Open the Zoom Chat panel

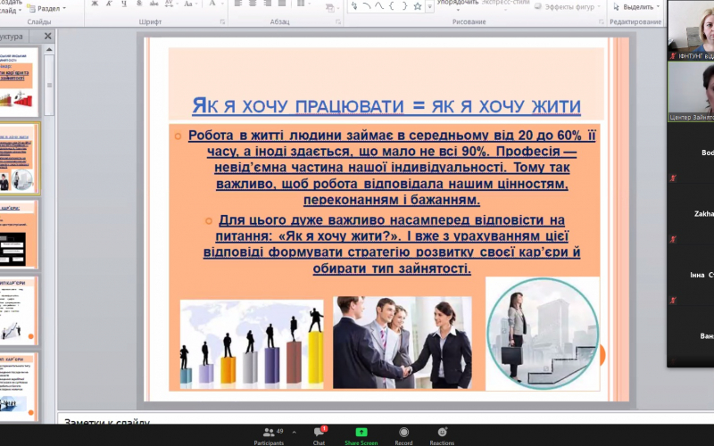(x=320, y=436)
